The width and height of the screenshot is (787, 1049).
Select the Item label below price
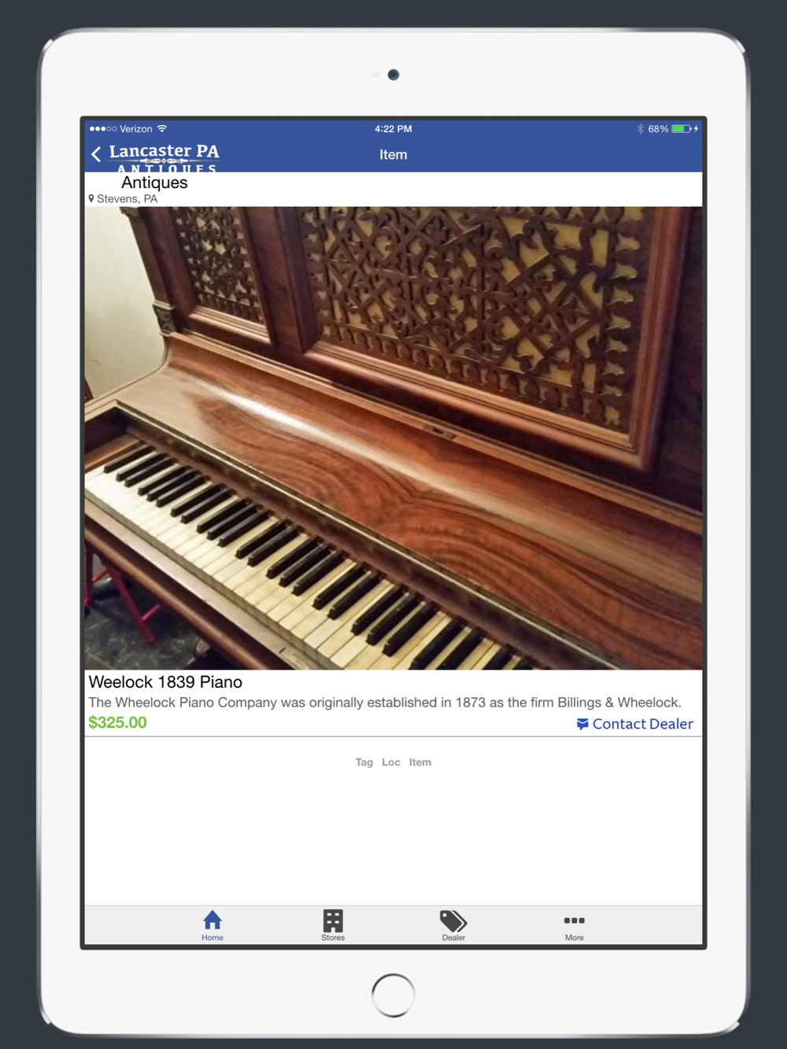pos(420,762)
